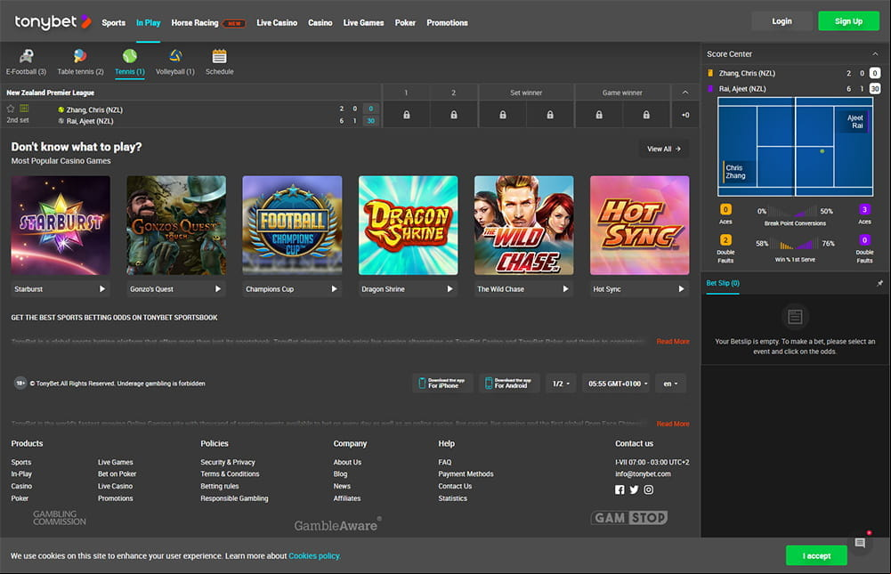
Task: Open The Wild Chase game thumbnail
Action: pos(524,225)
